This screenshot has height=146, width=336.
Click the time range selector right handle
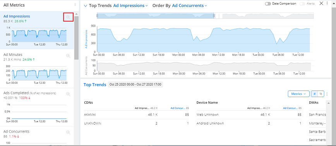[214, 15]
